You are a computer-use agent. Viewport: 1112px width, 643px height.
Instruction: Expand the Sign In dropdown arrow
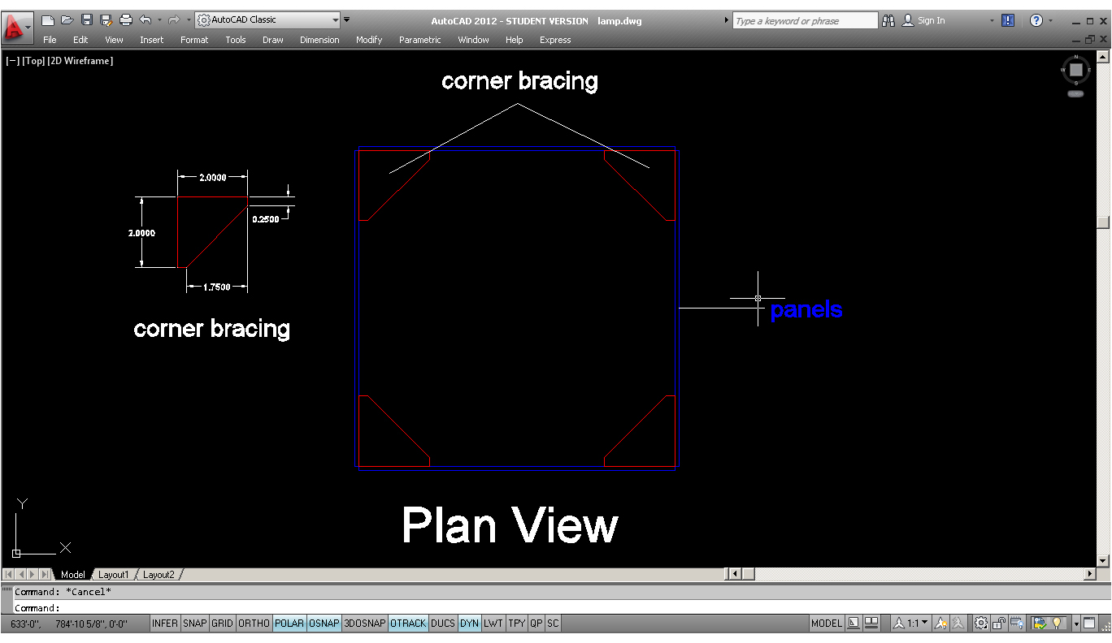(992, 21)
